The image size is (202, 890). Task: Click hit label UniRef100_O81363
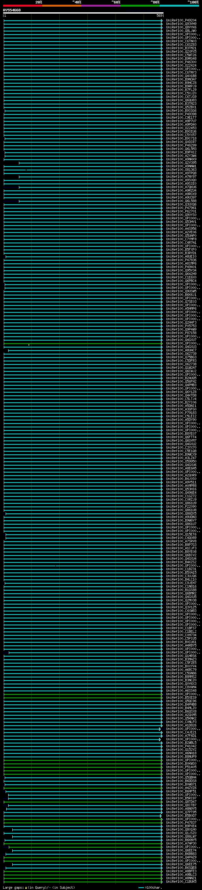(181, 170)
